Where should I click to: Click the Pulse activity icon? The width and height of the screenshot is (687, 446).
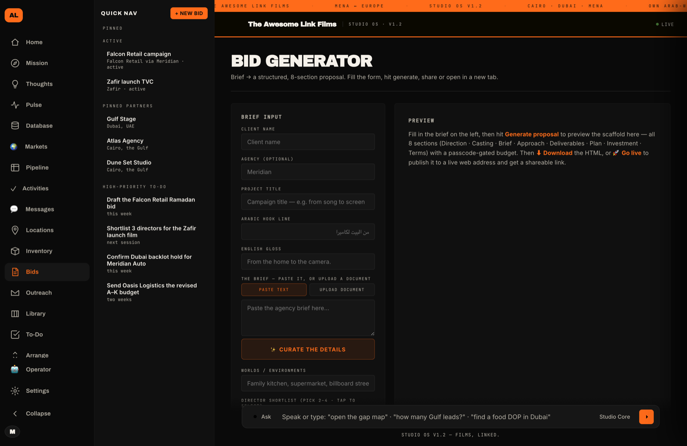click(15, 105)
